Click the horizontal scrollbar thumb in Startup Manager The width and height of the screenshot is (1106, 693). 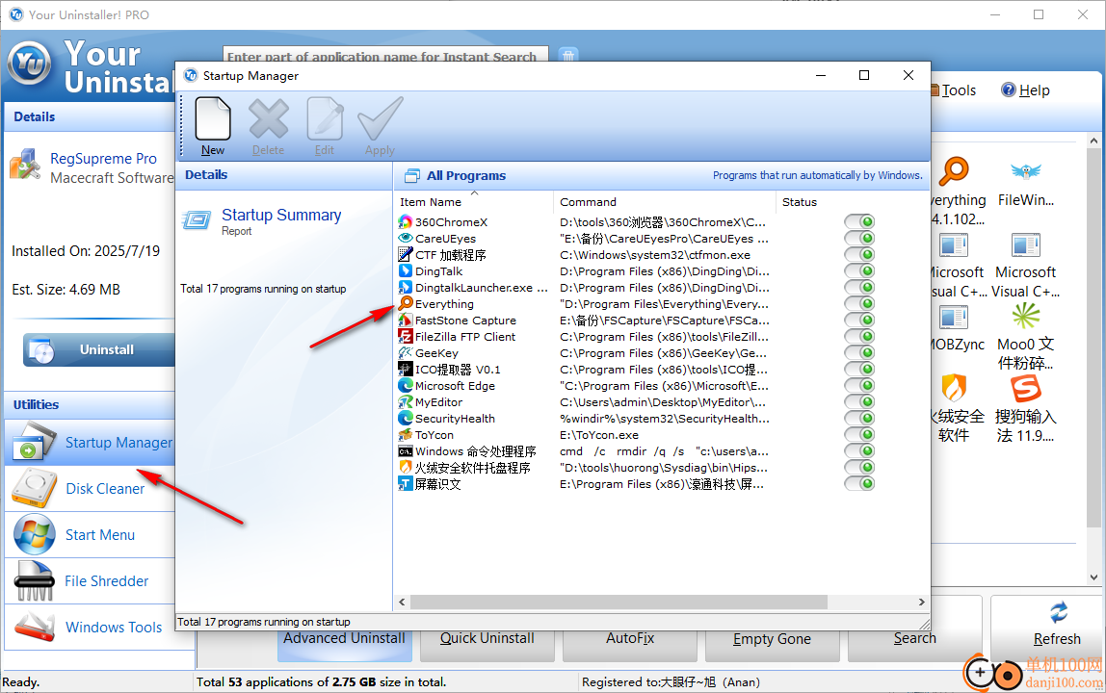pos(619,603)
